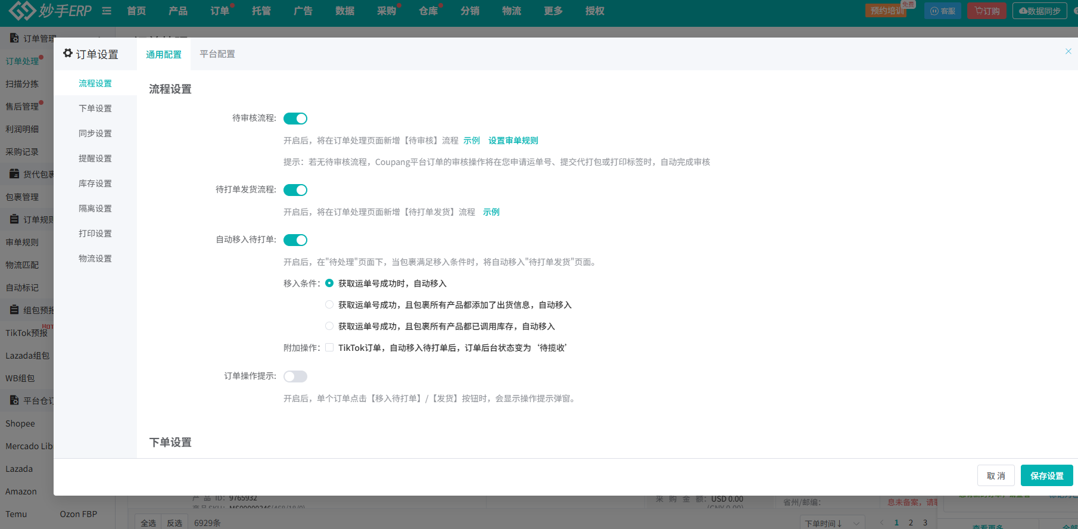Click the 订单管理 sidebar icon
Viewport: 1078px width, 529px height.
pyautogui.click(x=14, y=38)
